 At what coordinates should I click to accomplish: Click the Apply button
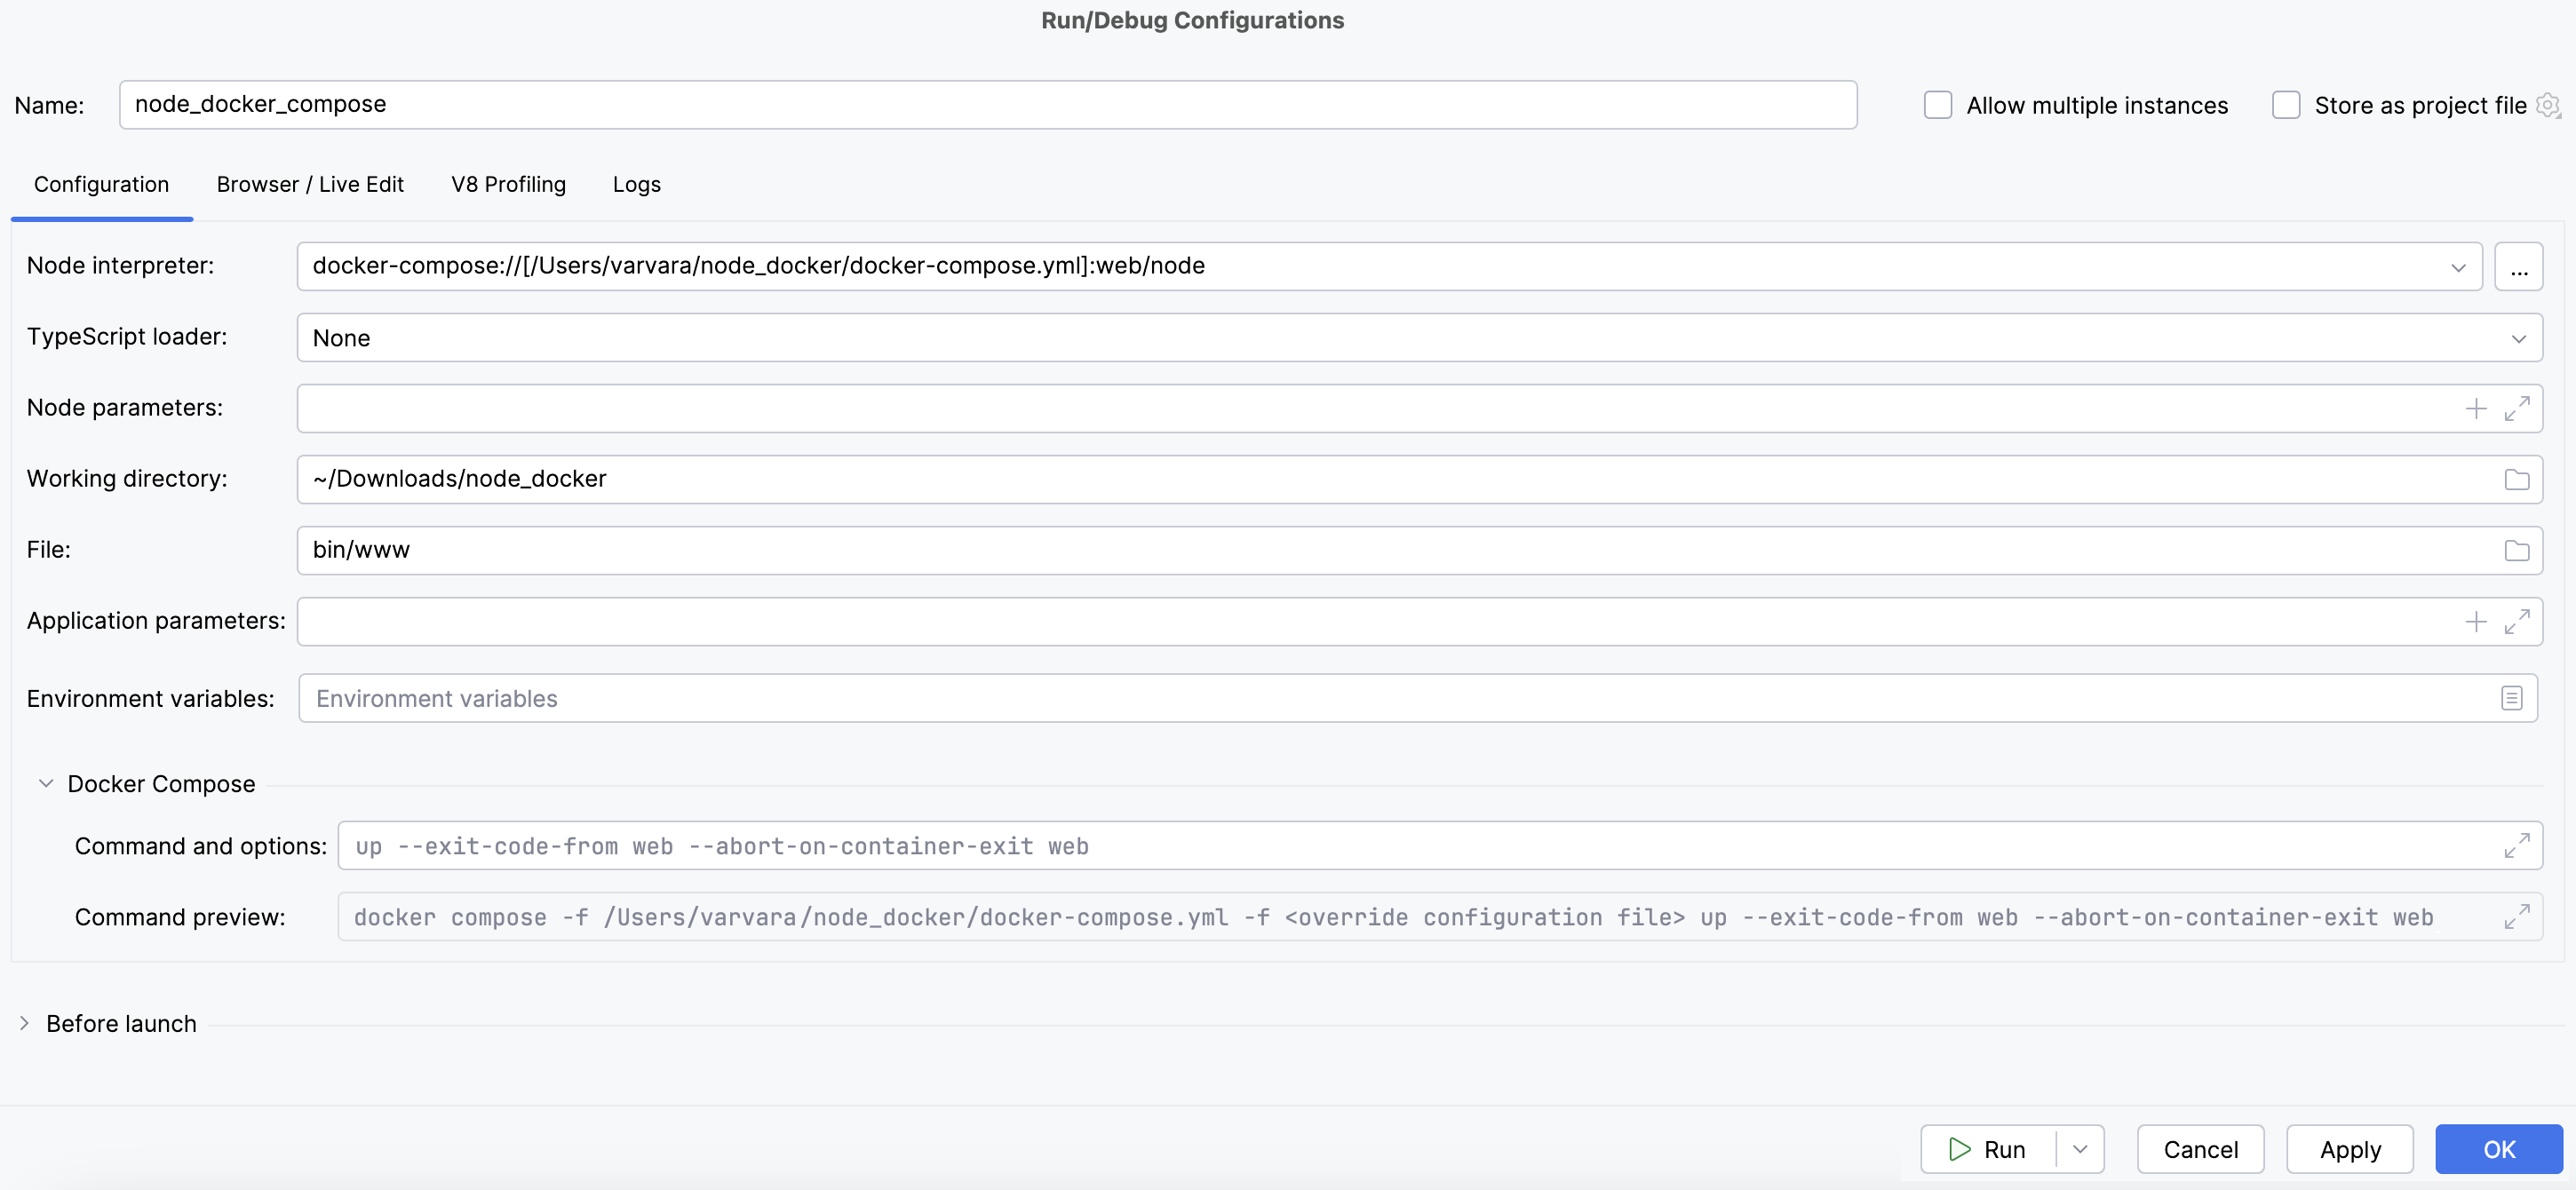tap(2350, 1148)
